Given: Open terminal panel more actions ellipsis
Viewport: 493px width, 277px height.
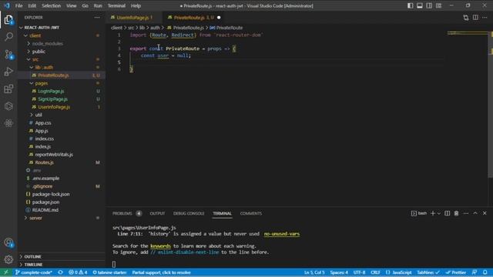Looking at the screenshot, I should [x=465, y=213].
